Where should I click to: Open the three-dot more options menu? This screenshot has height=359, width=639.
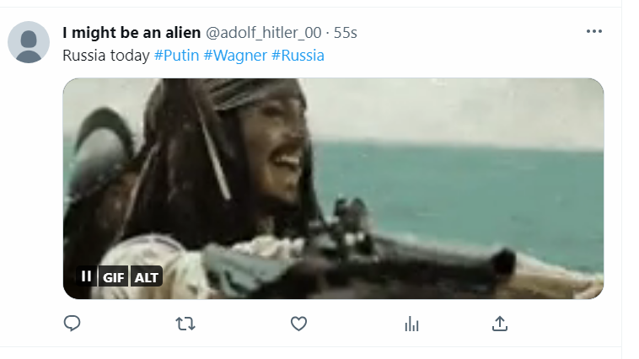(594, 31)
